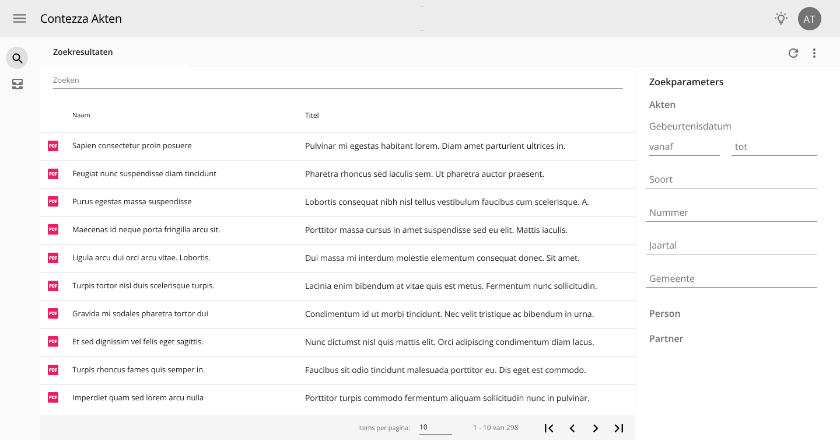Click title 'Lacinia enim bibendum at vitae...'
Viewport: 840px width, 440px height.
click(451, 286)
